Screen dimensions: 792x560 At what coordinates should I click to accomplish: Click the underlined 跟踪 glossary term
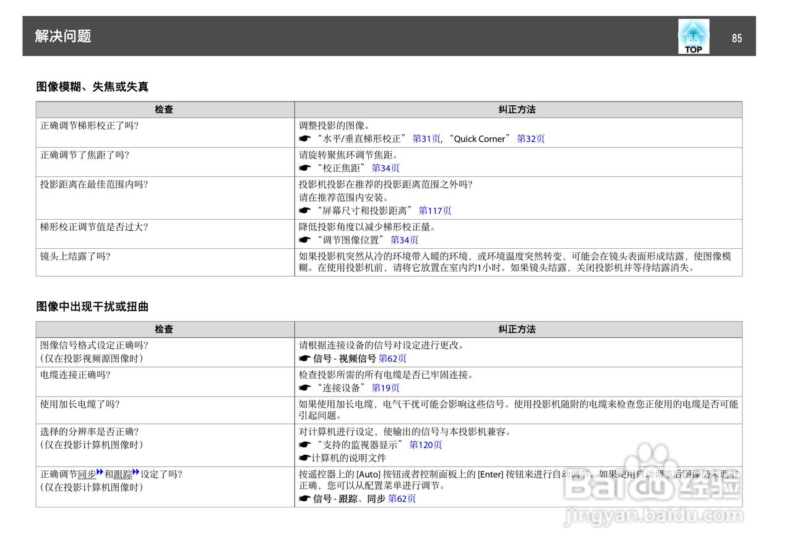click(x=123, y=475)
